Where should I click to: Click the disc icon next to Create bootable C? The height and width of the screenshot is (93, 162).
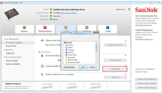[42, 66]
